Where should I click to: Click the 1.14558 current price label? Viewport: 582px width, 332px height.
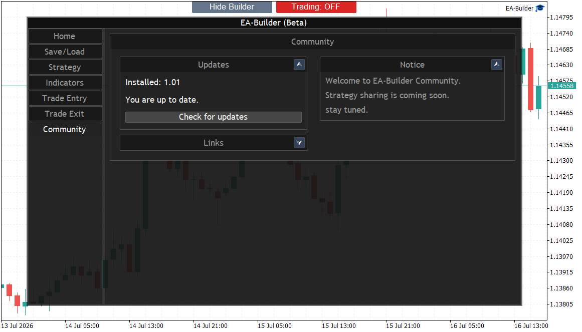[561, 86]
